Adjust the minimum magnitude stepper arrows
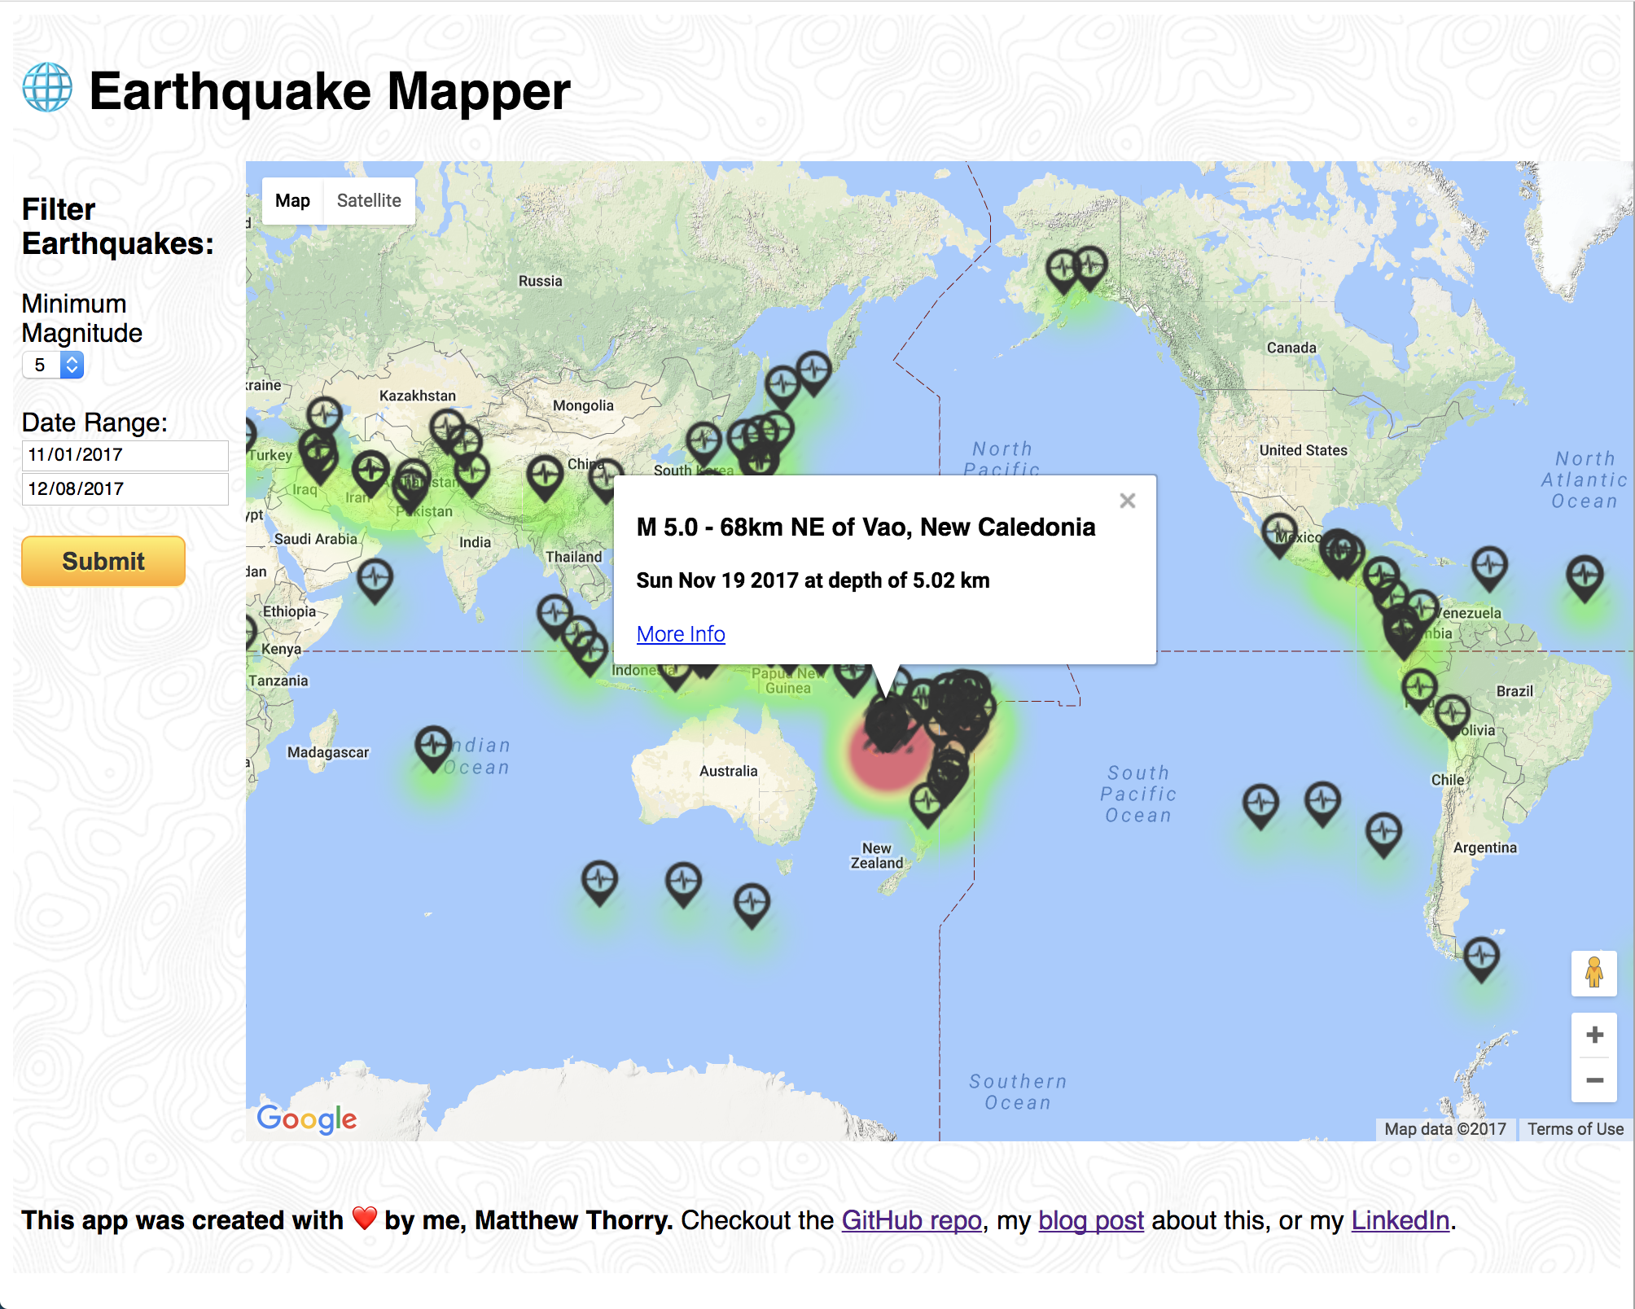1635x1309 pixels. (x=72, y=365)
